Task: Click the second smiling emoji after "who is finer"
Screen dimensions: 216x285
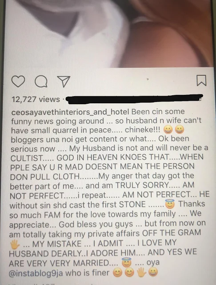Action: pos(129,273)
